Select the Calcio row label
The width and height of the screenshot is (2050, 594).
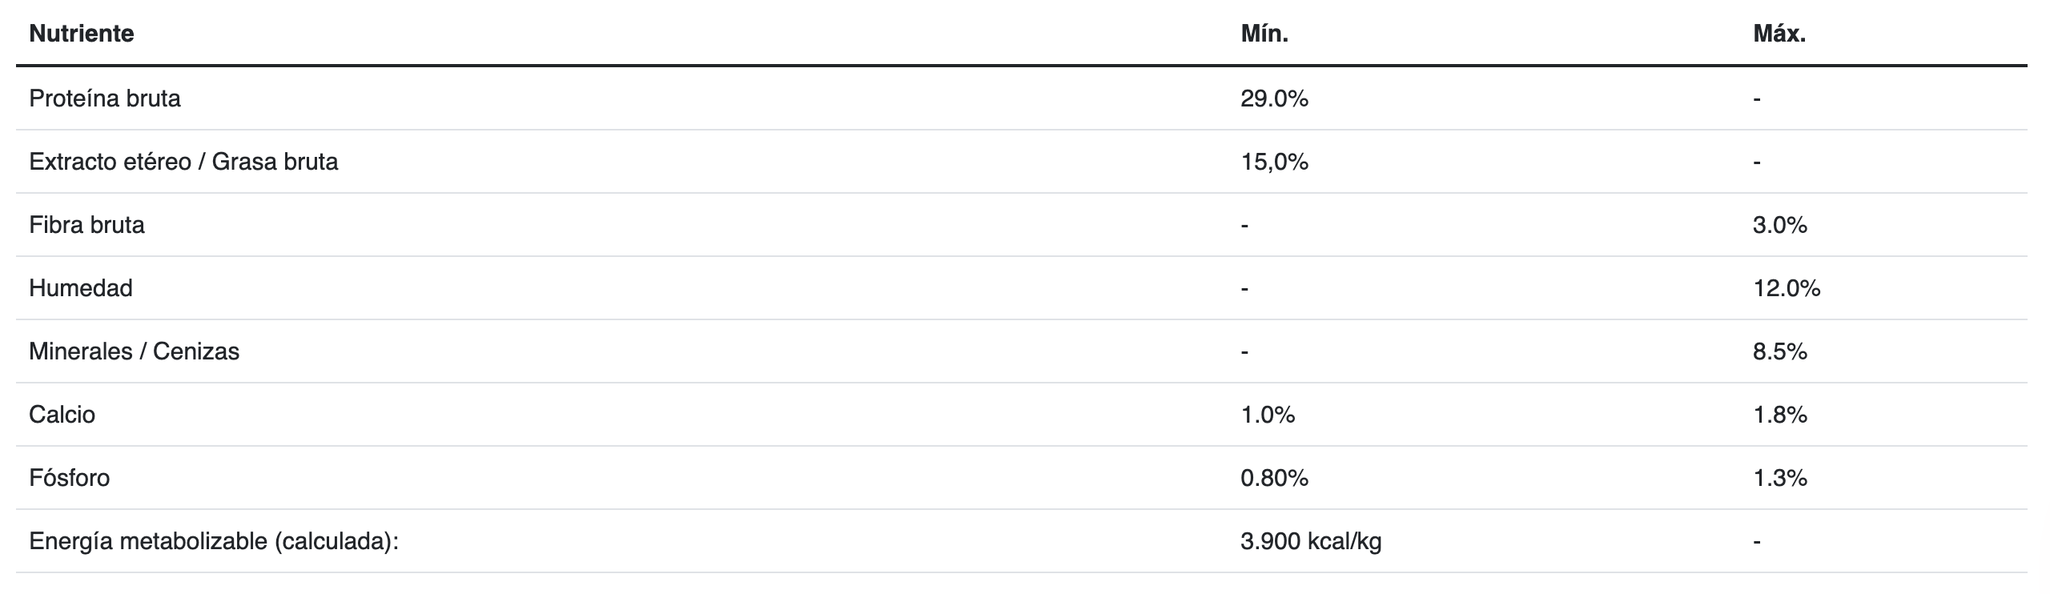coord(62,415)
